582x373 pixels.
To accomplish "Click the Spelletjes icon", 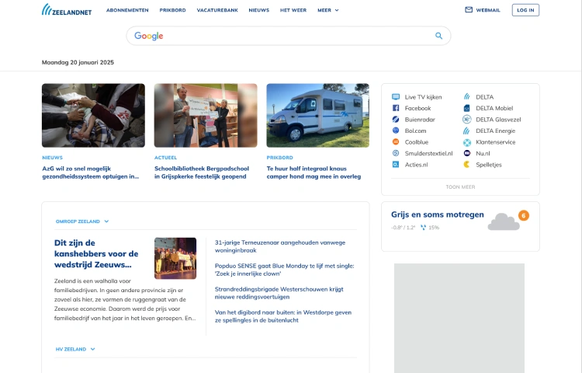I will [x=467, y=164].
